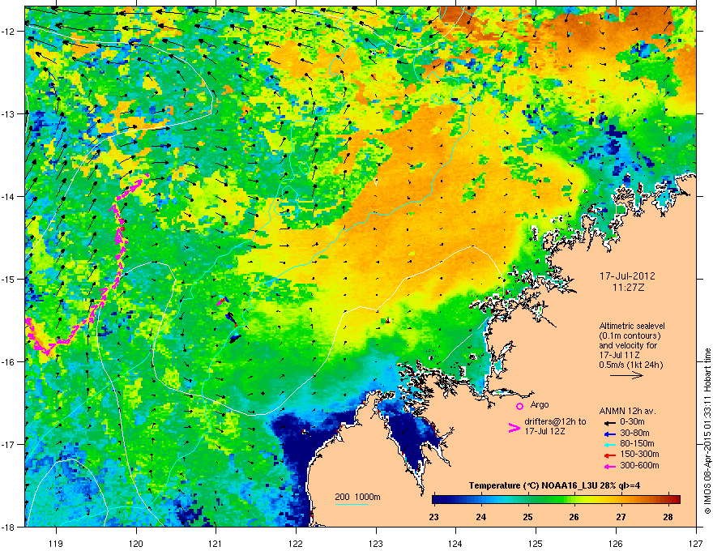Click the 'drifters@12h to' legend label
This screenshot has height=551, width=713.
(x=555, y=422)
